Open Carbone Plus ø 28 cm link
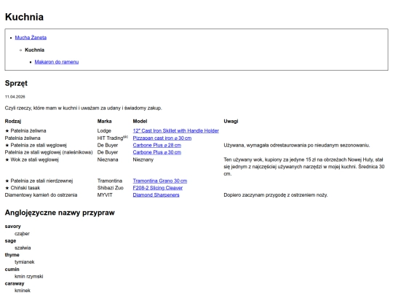 coord(157,145)
